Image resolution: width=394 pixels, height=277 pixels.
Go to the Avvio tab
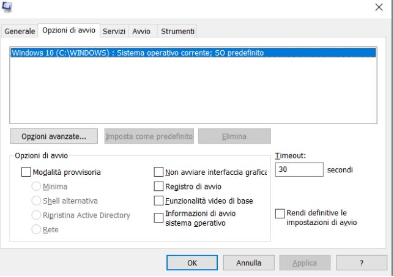pyautogui.click(x=141, y=31)
